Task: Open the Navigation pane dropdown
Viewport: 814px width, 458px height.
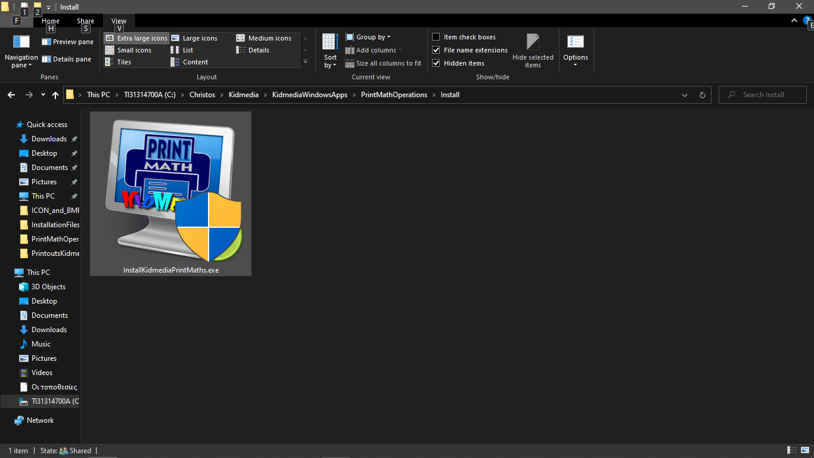Action: 21,52
